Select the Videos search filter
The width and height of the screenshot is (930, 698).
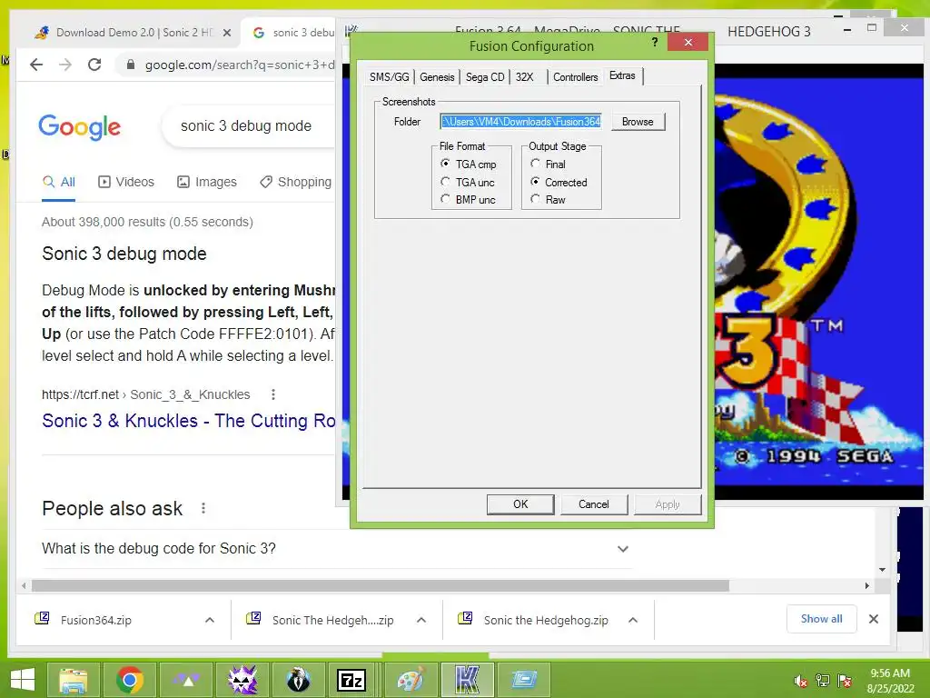click(126, 182)
